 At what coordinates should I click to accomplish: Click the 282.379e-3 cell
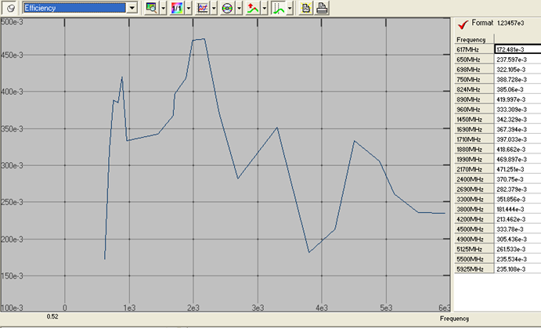[x=518, y=189]
